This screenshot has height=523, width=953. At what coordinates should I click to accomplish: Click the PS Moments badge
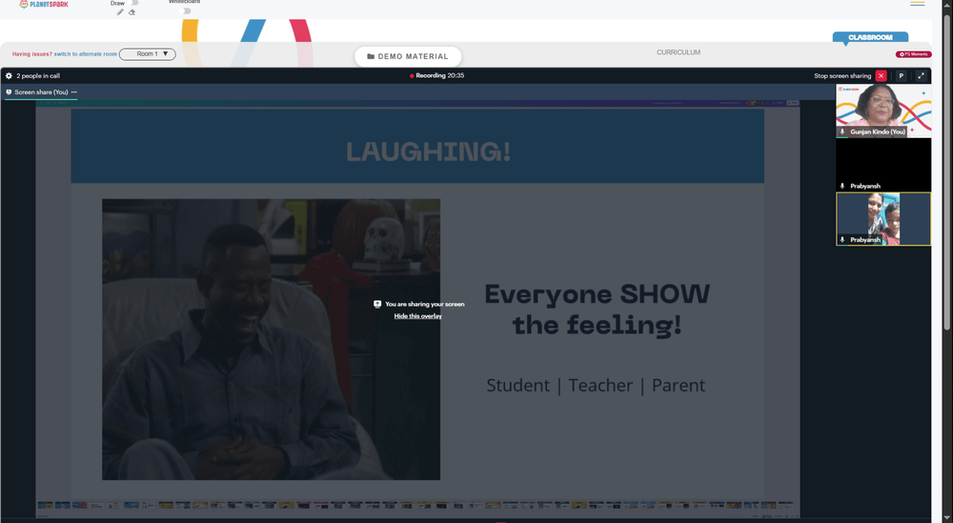(x=914, y=54)
